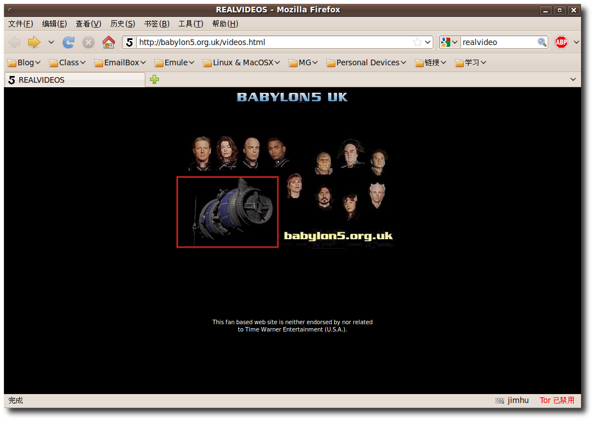Open the 书签(B) menu
The width and height of the screenshot is (594, 421).
tap(157, 24)
